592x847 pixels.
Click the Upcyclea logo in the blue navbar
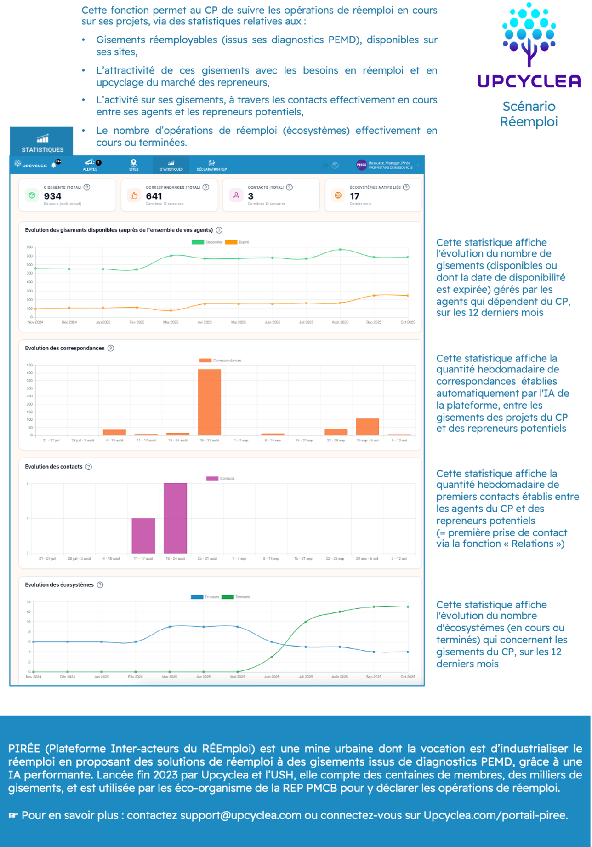30,164
